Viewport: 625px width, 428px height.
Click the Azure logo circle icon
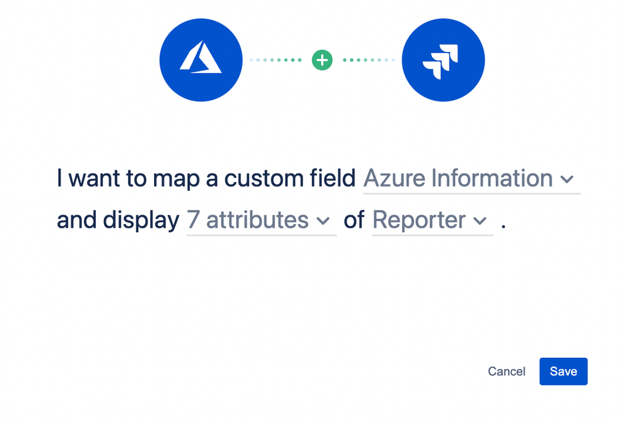tap(201, 60)
